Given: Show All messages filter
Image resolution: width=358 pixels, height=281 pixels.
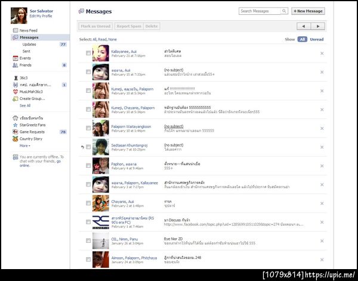Looking at the screenshot, I should [x=303, y=39].
